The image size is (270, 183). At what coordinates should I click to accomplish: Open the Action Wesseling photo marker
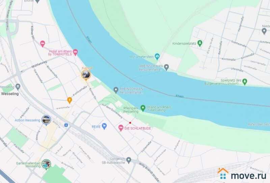click(46, 120)
